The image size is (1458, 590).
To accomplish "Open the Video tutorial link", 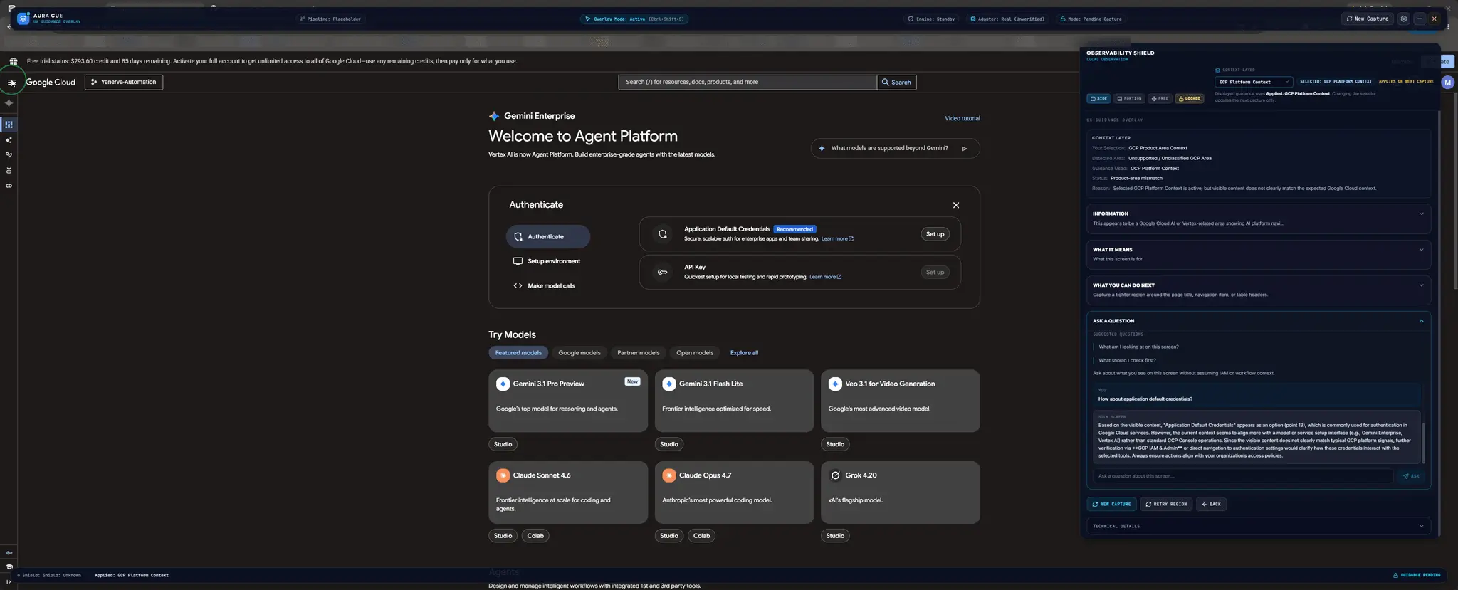I will point(963,119).
